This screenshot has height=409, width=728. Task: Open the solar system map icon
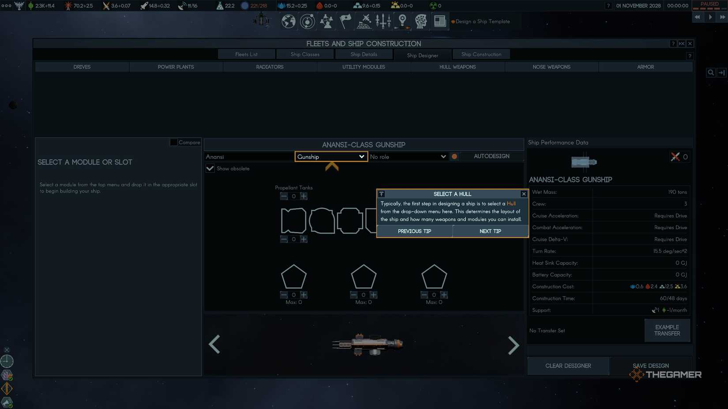[x=308, y=21]
